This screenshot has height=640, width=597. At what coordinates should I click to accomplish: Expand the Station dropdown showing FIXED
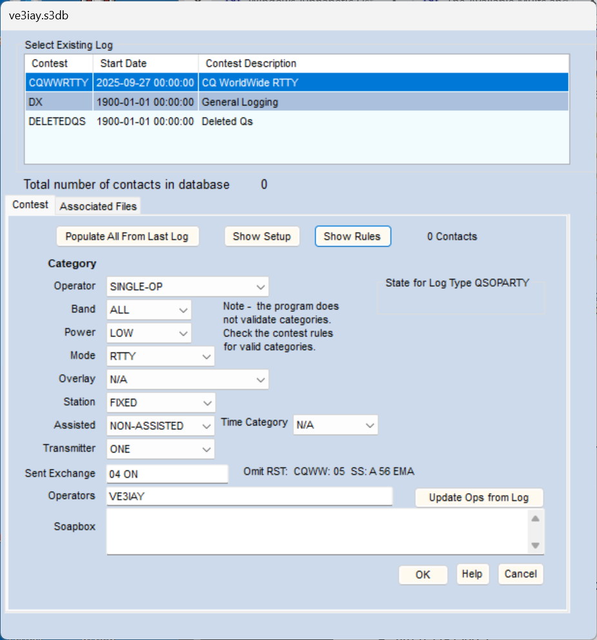point(161,403)
